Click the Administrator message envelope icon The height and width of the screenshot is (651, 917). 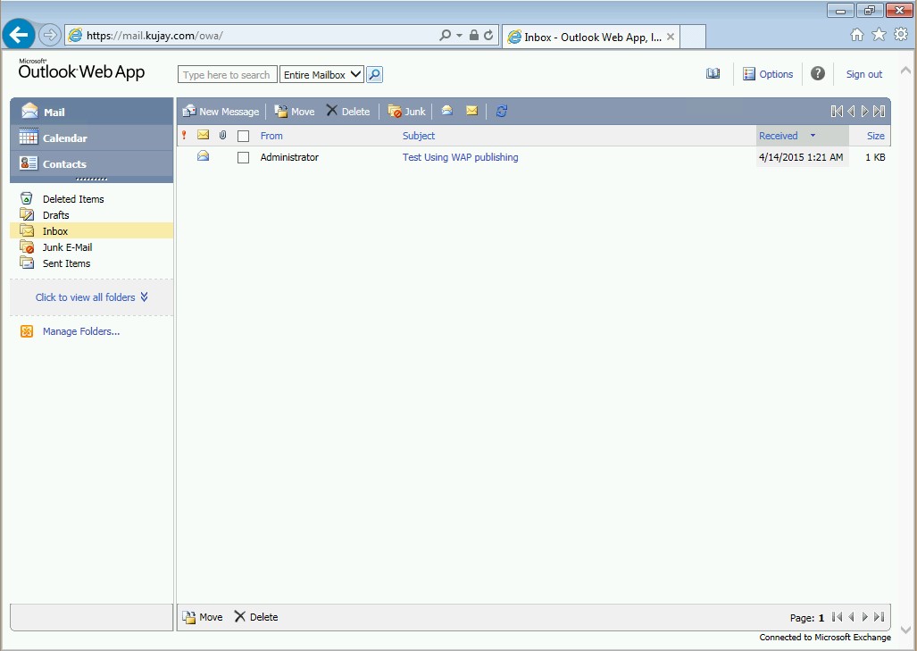point(203,155)
